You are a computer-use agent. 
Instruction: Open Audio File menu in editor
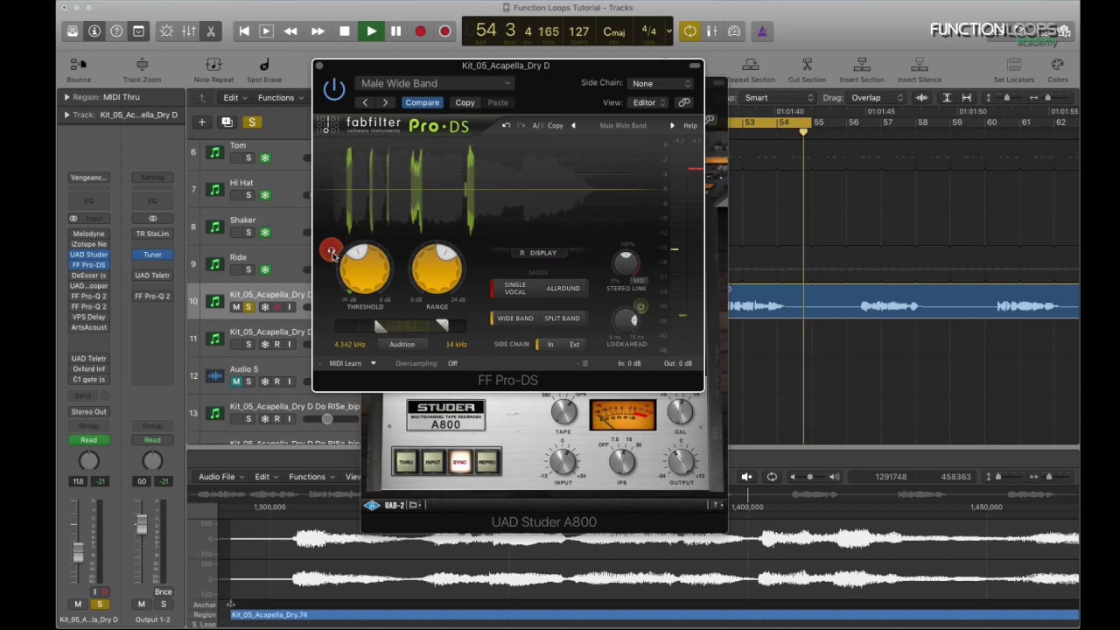point(220,477)
